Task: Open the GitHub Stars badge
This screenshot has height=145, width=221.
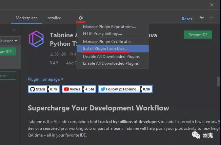Action: coord(44,89)
